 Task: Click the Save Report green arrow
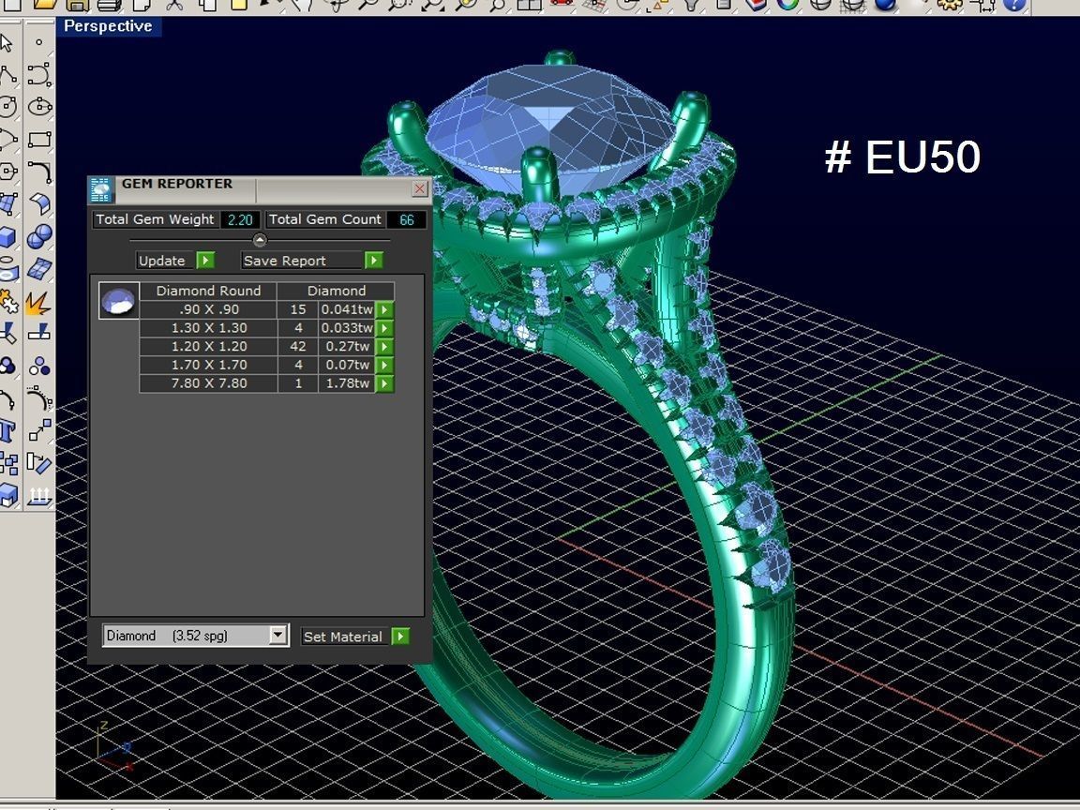click(373, 261)
